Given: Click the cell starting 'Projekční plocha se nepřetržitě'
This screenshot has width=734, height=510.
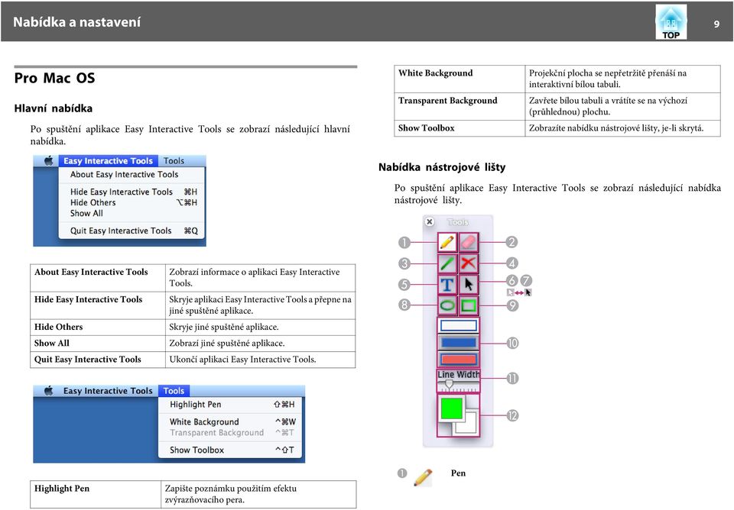Looking at the screenshot, I should [x=622, y=79].
